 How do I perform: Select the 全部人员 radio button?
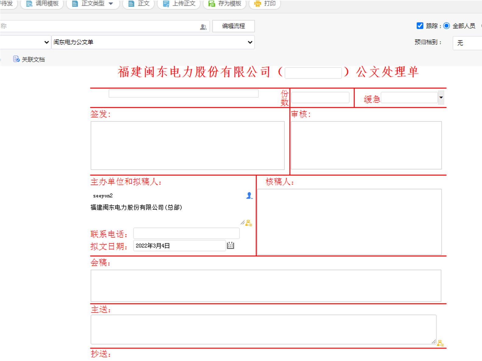click(x=446, y=26)
